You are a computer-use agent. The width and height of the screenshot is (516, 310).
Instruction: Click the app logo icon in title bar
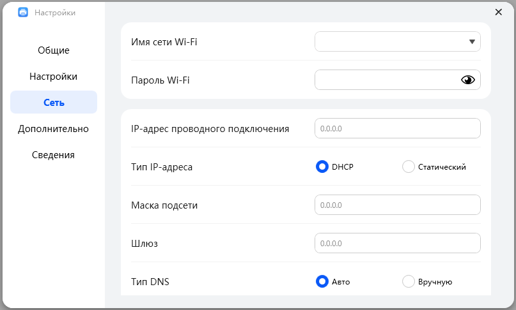click(x=24, y=12)
